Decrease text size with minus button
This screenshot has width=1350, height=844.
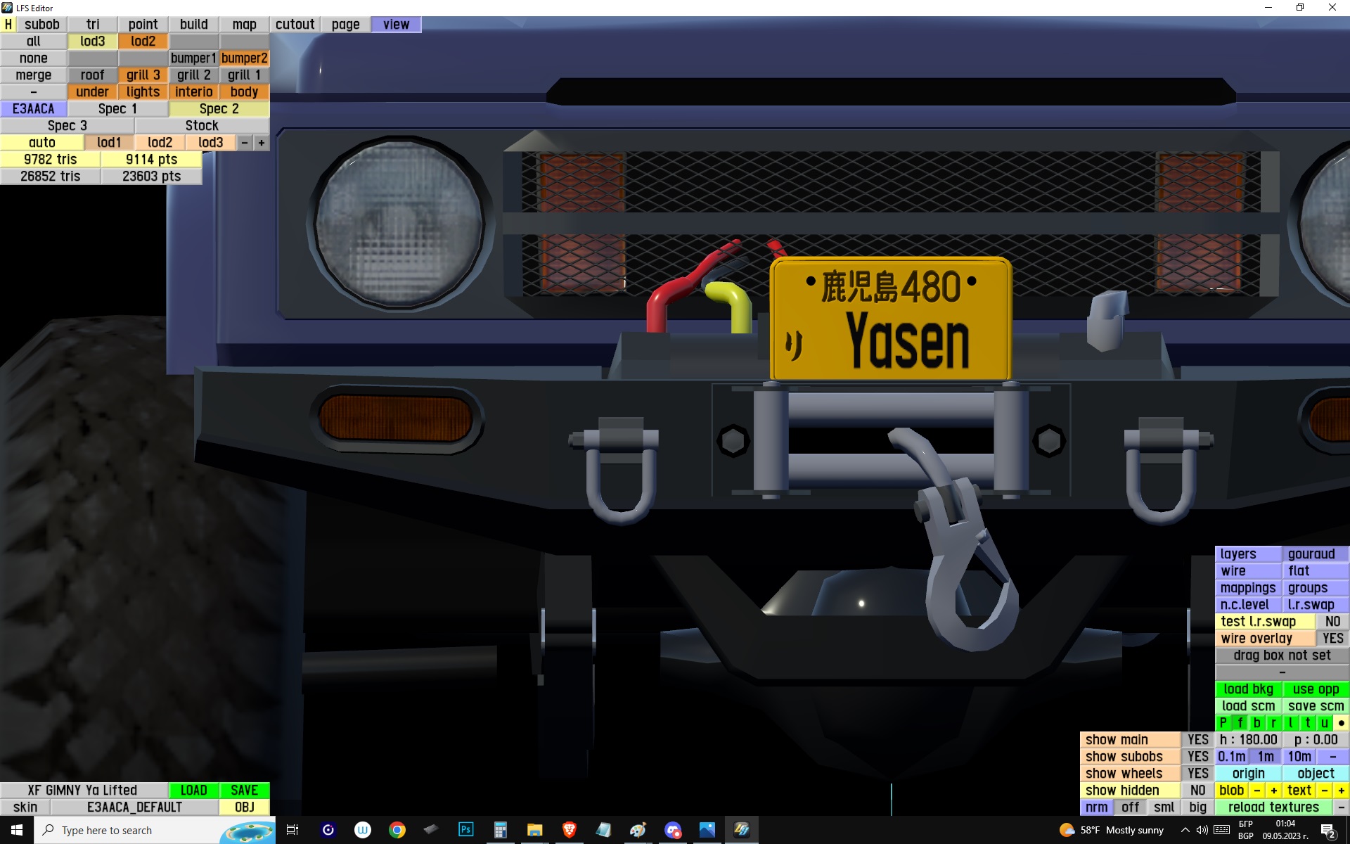(1324, 791)
